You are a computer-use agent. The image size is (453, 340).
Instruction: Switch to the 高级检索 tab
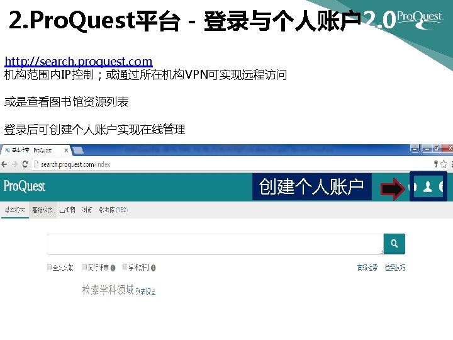(x=42, y=210)
